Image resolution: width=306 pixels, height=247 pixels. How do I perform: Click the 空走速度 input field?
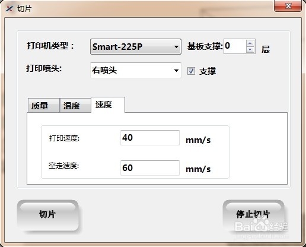pos(150,168)
